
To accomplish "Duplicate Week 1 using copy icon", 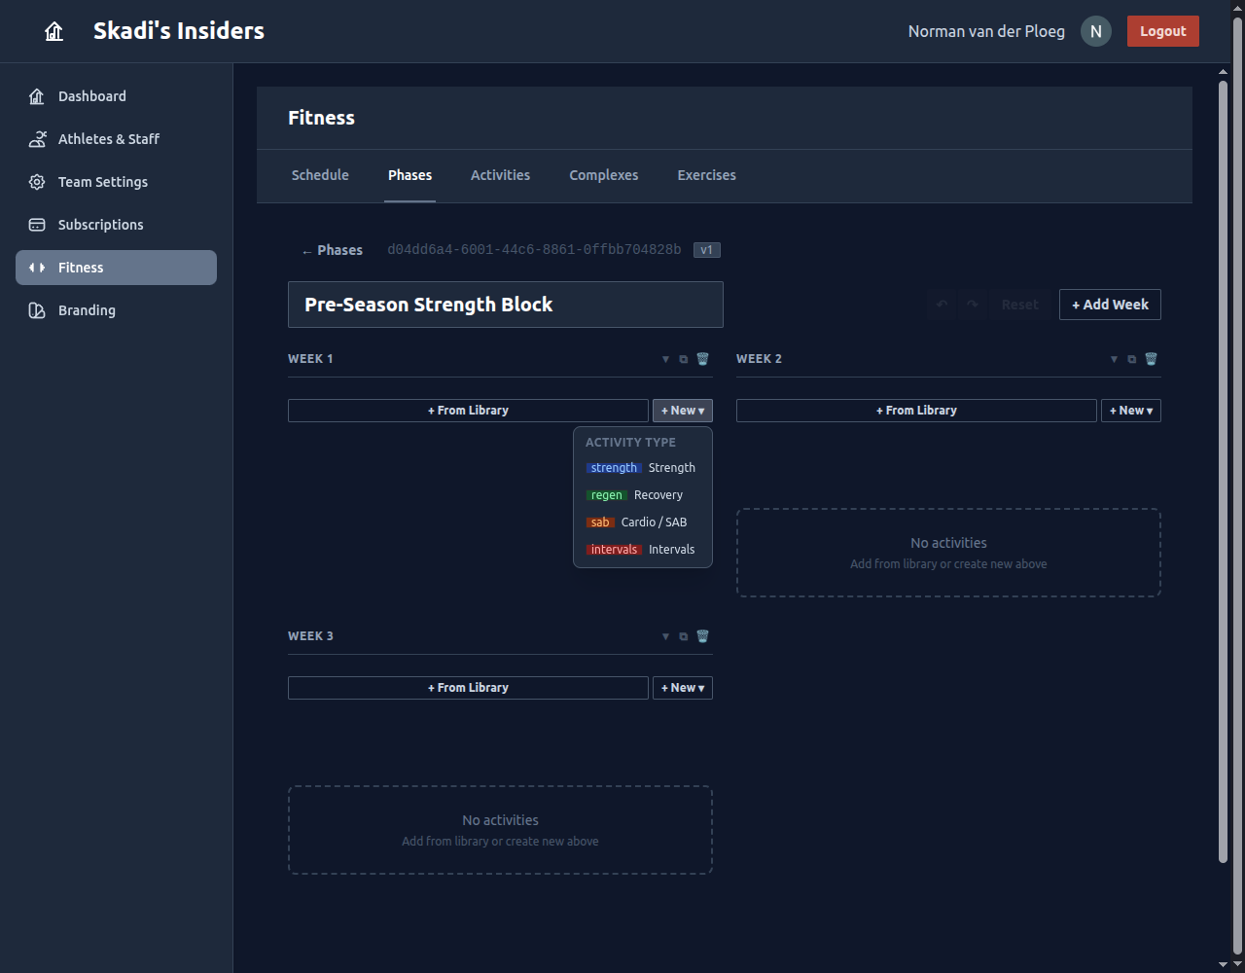I will tap(684, 359).
